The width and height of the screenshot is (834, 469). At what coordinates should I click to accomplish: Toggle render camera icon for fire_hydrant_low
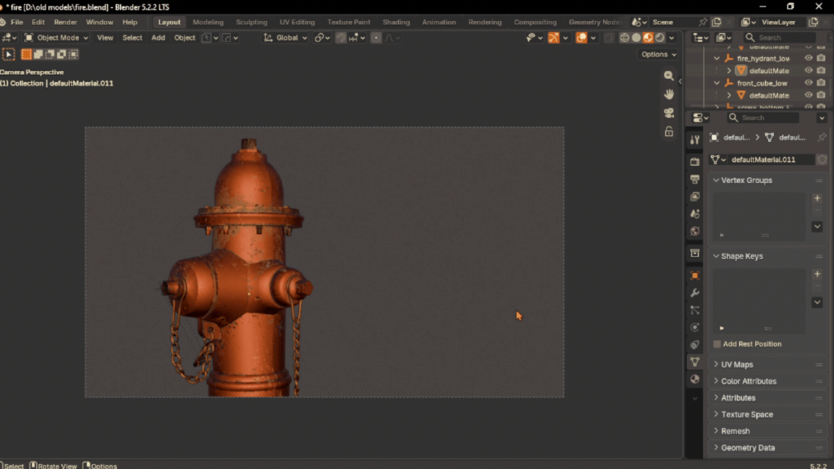pos(821,58)
